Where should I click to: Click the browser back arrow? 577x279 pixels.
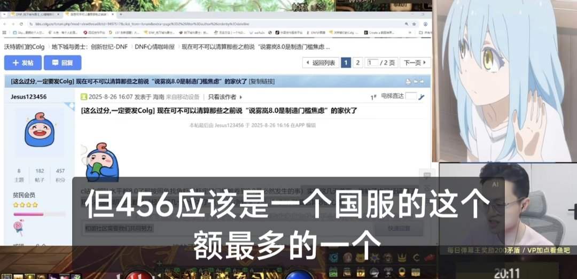coord(4,24)
